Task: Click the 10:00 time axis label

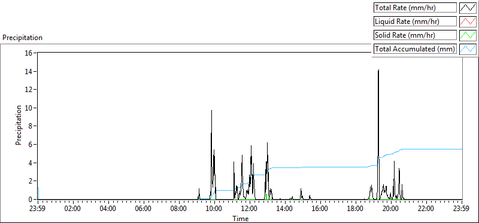Action: tap(214, 209)
